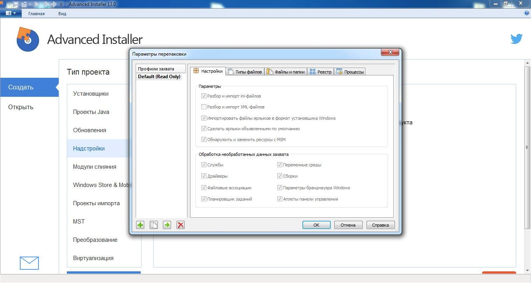Click the green plus add profile icon
Viewport: 531px width, 283px height.
click(140, 225)
